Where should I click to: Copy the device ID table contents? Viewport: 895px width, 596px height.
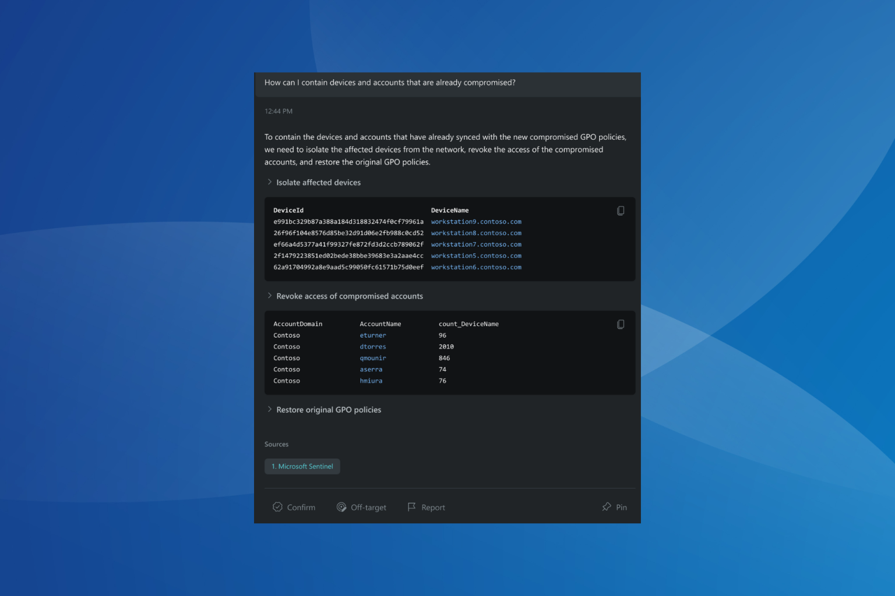tap(621, 211)
